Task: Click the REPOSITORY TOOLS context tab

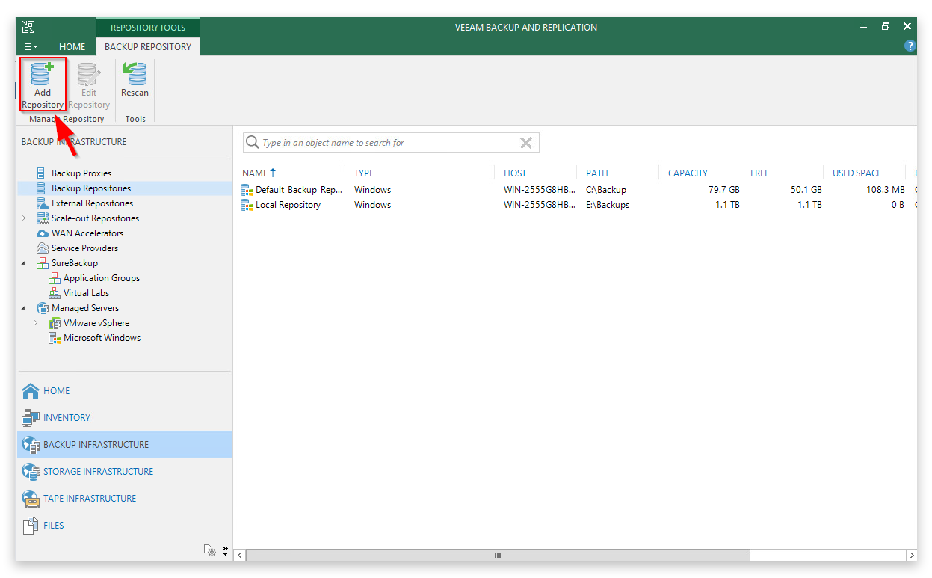Action: point(148,28)
